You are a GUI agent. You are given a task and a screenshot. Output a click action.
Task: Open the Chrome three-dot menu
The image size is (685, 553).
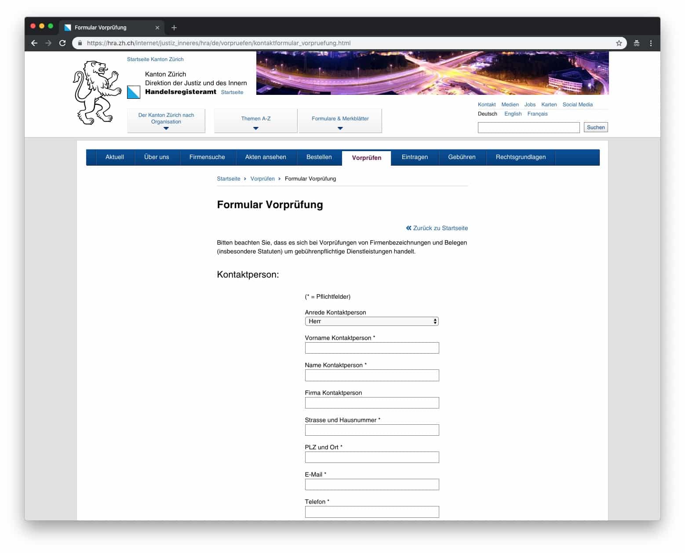tap(651, 43)
